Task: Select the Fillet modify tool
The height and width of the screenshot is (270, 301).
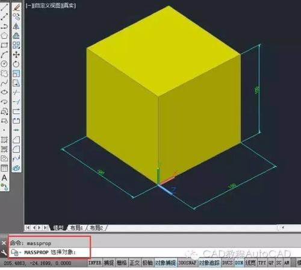Action: pyautogui.click(x=16, y=149)
